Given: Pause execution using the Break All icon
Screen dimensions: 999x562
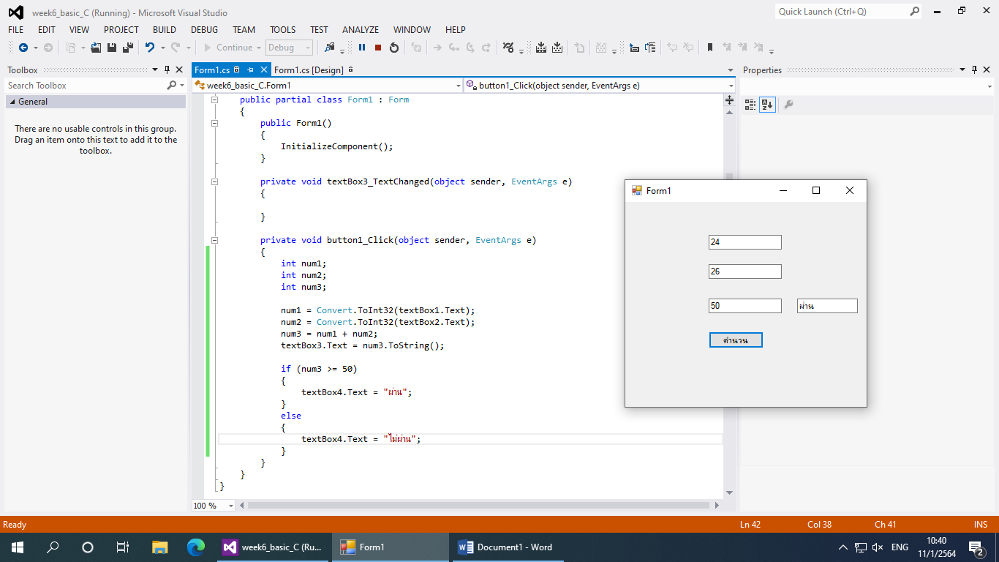Looking at the screenshot, I should point(362,48).
